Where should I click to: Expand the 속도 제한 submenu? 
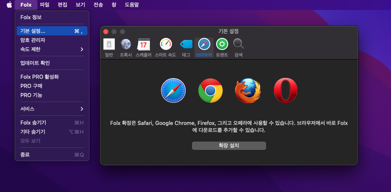pyautogui.click(x=52, y=50)
